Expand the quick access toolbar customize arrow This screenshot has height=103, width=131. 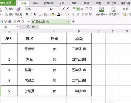[29, 21]
